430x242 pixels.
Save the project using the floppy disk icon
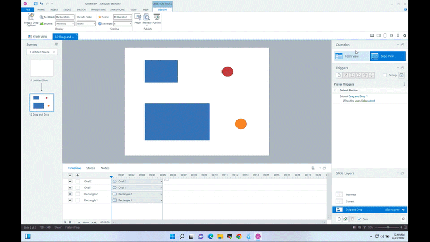coord(35,4)
